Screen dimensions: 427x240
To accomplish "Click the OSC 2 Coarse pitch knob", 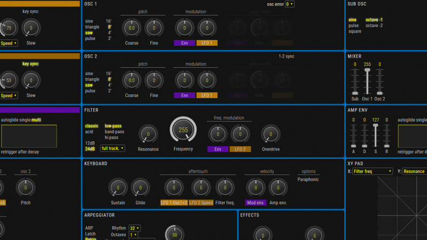I will point(131,81).
